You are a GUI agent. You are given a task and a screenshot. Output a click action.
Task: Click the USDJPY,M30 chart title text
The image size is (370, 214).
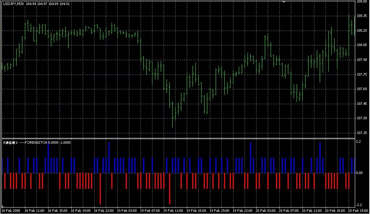(x=13, y=4)
